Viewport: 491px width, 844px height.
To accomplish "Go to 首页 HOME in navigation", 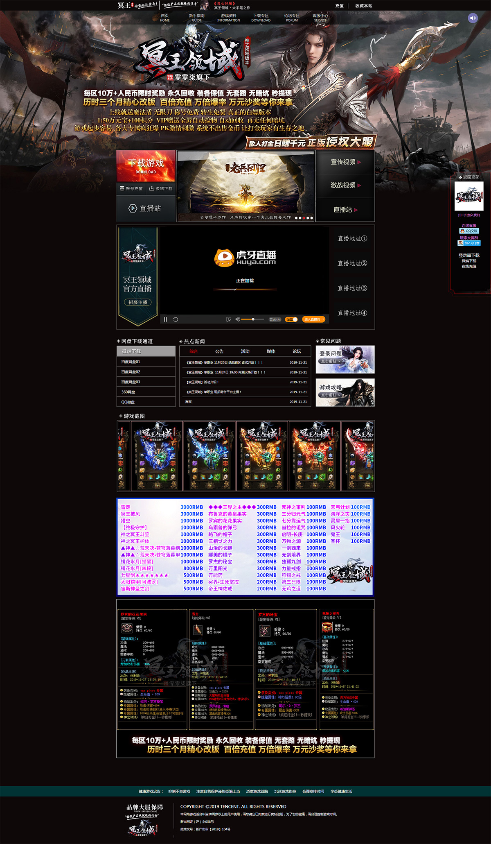I will 165,18.
